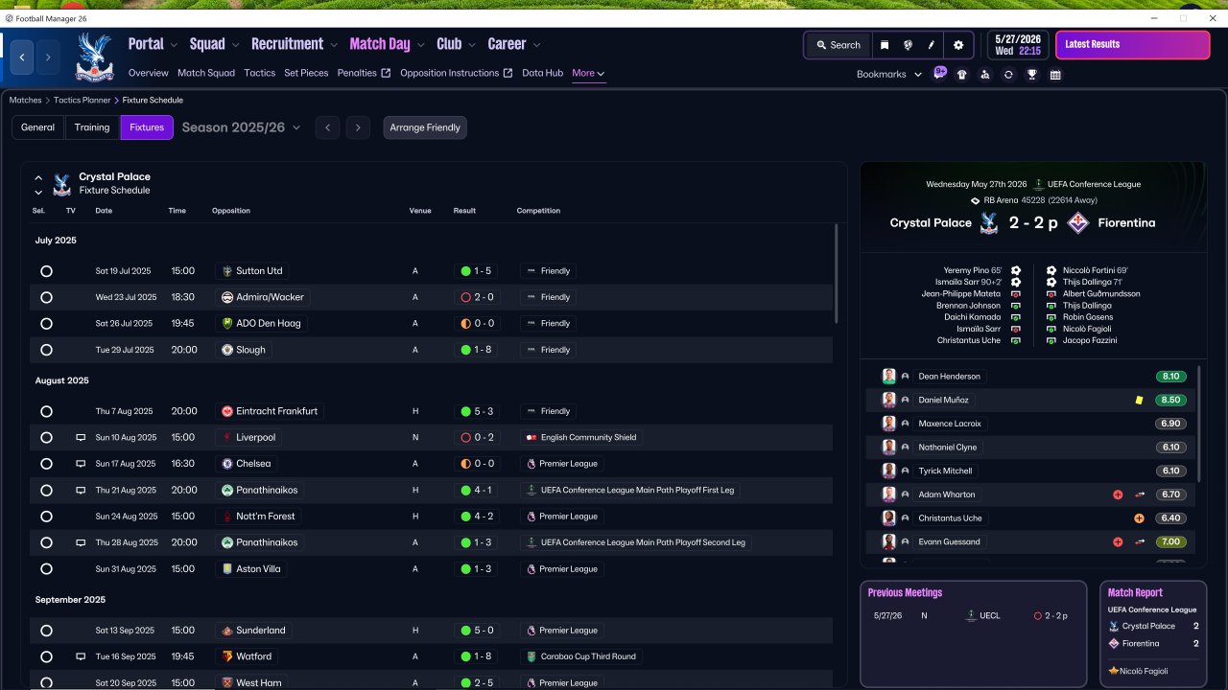Open the 9+ messages inbox icon
This screenshot has height=690, width=1228.
point(939,73)
